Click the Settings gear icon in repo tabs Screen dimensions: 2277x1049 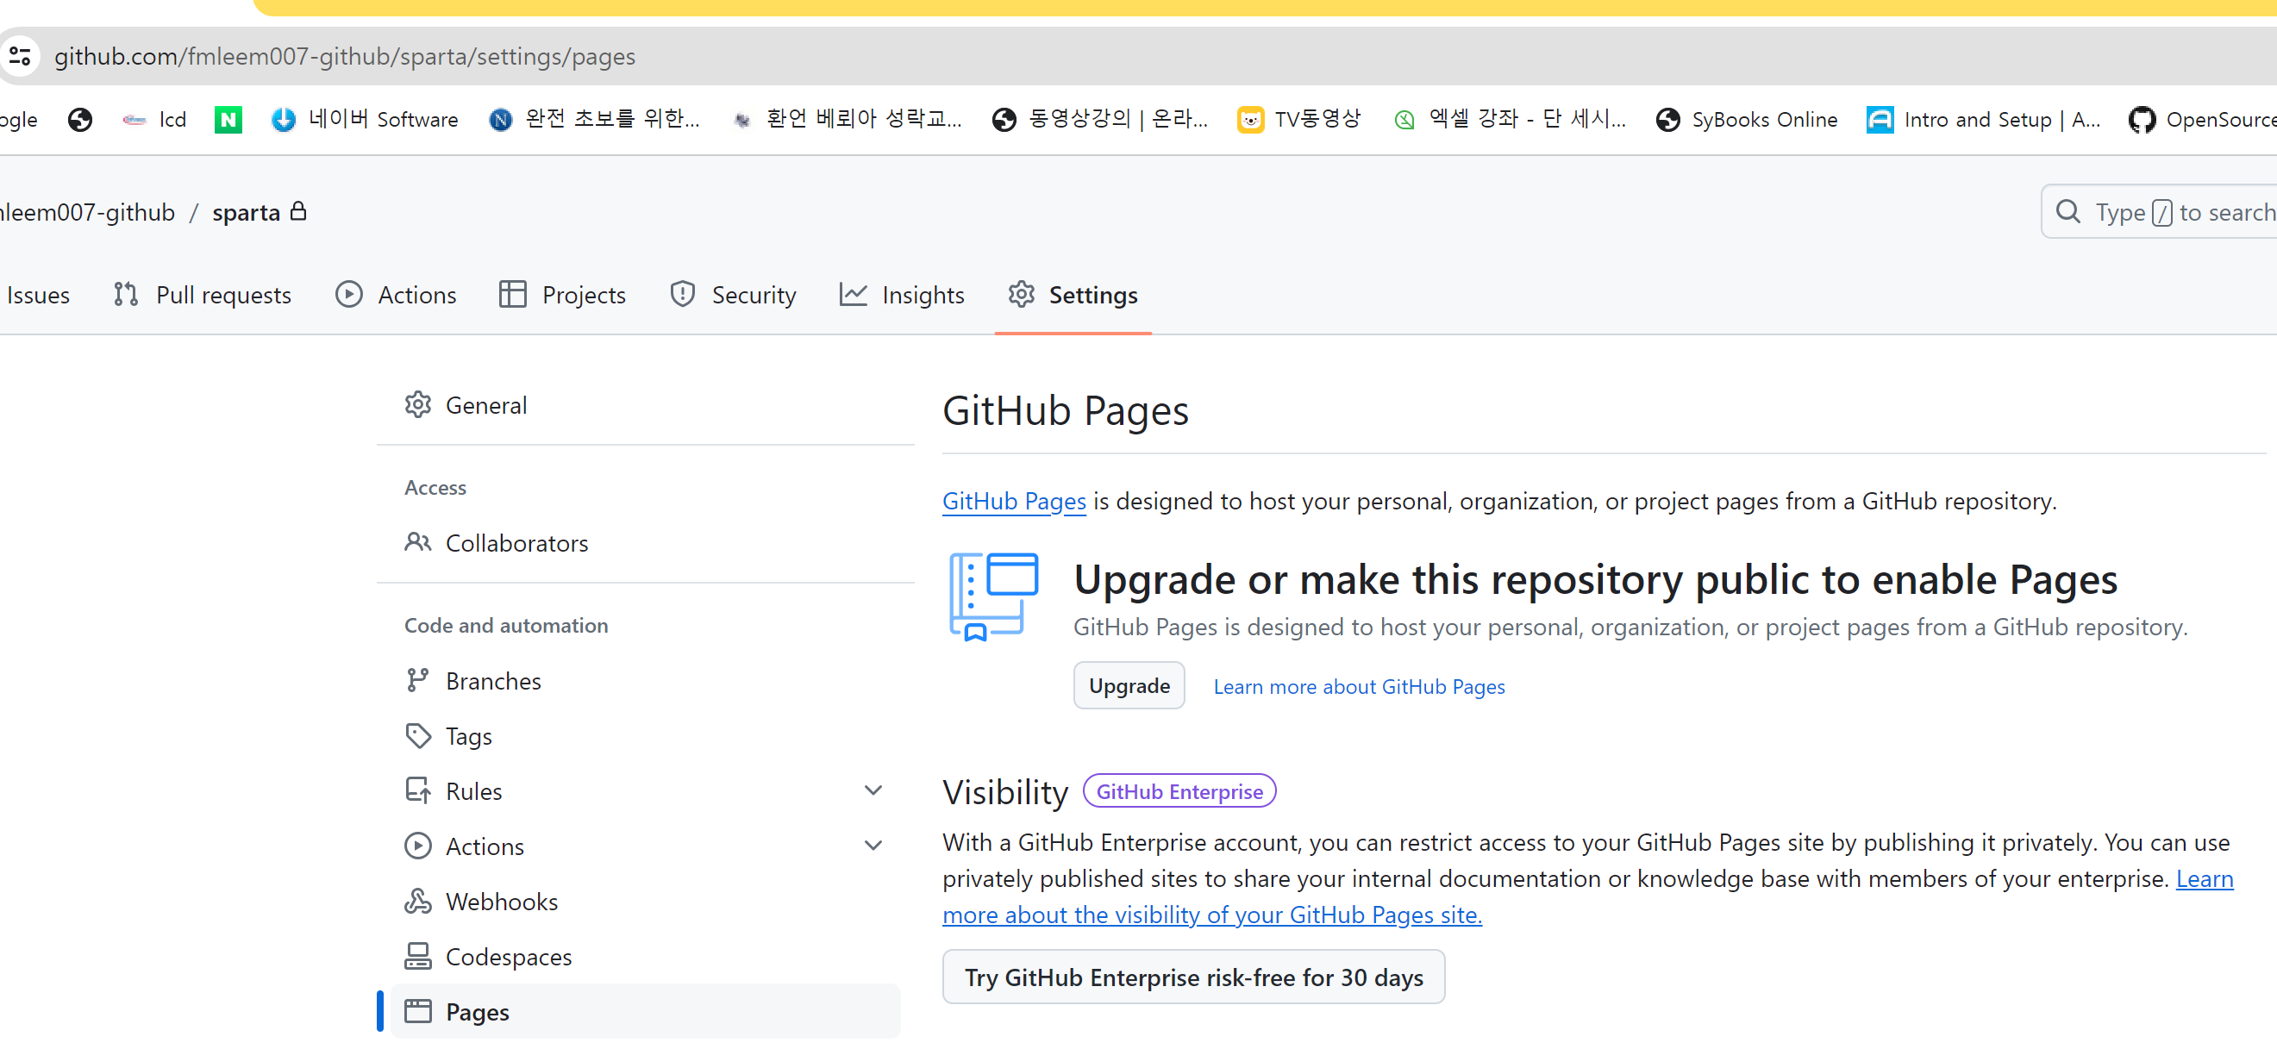coord(1021,294)
